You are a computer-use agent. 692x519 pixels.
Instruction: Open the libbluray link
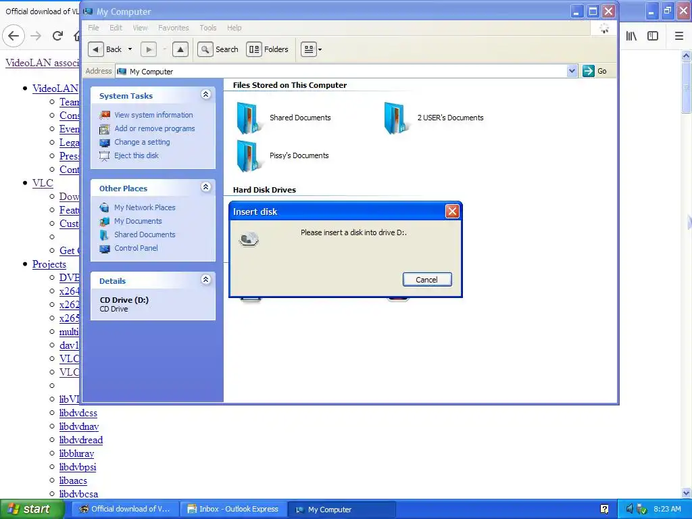pos(77,453)
